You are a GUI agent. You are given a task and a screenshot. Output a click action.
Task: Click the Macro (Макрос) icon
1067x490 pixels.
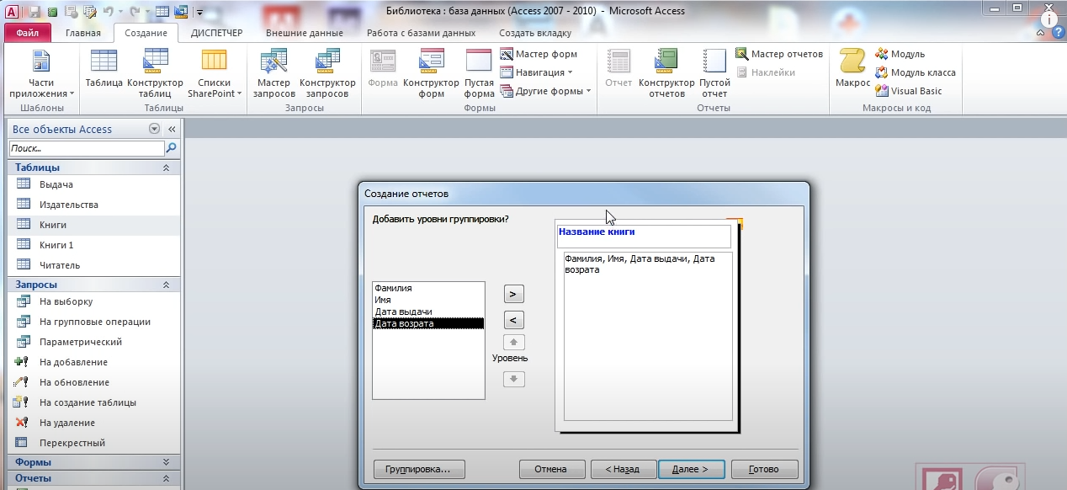coord(852,69)
